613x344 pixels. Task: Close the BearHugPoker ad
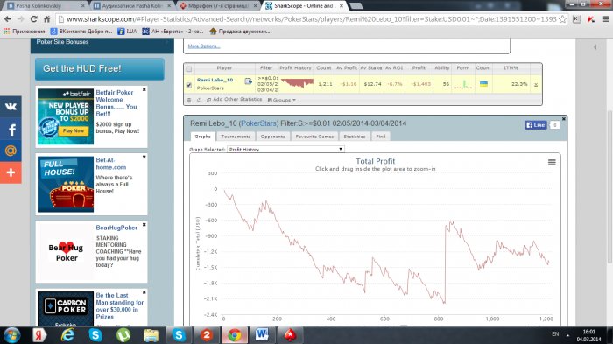(x=144, y=225)
